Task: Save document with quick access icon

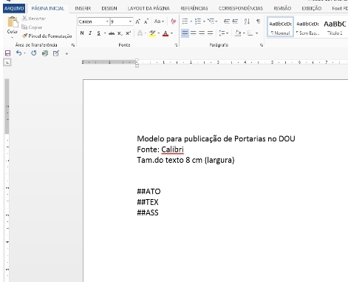Action: coord(7,53)
